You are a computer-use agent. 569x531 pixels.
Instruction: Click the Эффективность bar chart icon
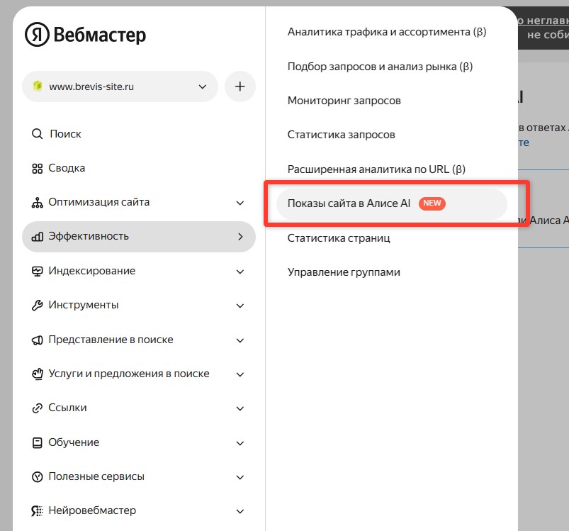point(37,237)
